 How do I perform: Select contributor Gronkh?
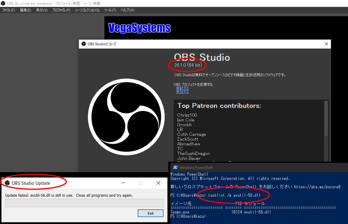pyautogui.click(x=184, y=125)
